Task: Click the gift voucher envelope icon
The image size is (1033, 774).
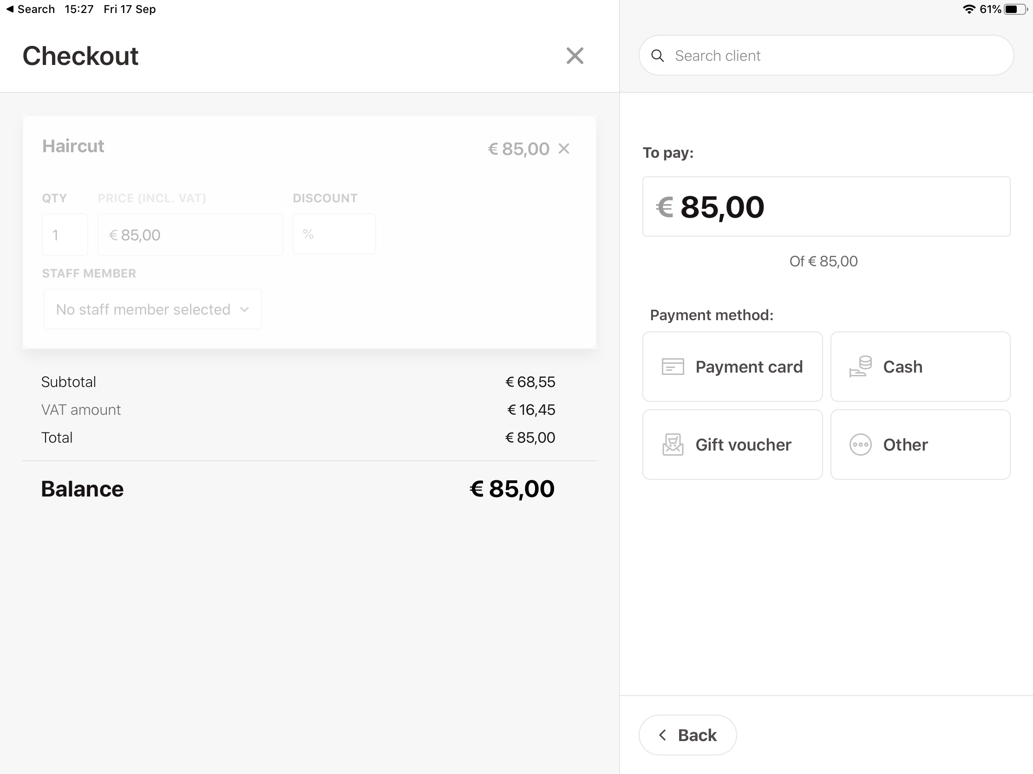Action: coord(673,445)
